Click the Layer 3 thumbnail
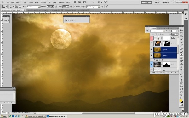The image size is (189, 118). coord(157,55)
